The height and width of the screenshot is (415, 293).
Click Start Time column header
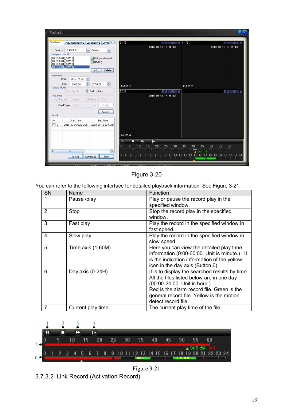[x=76, y=121]
